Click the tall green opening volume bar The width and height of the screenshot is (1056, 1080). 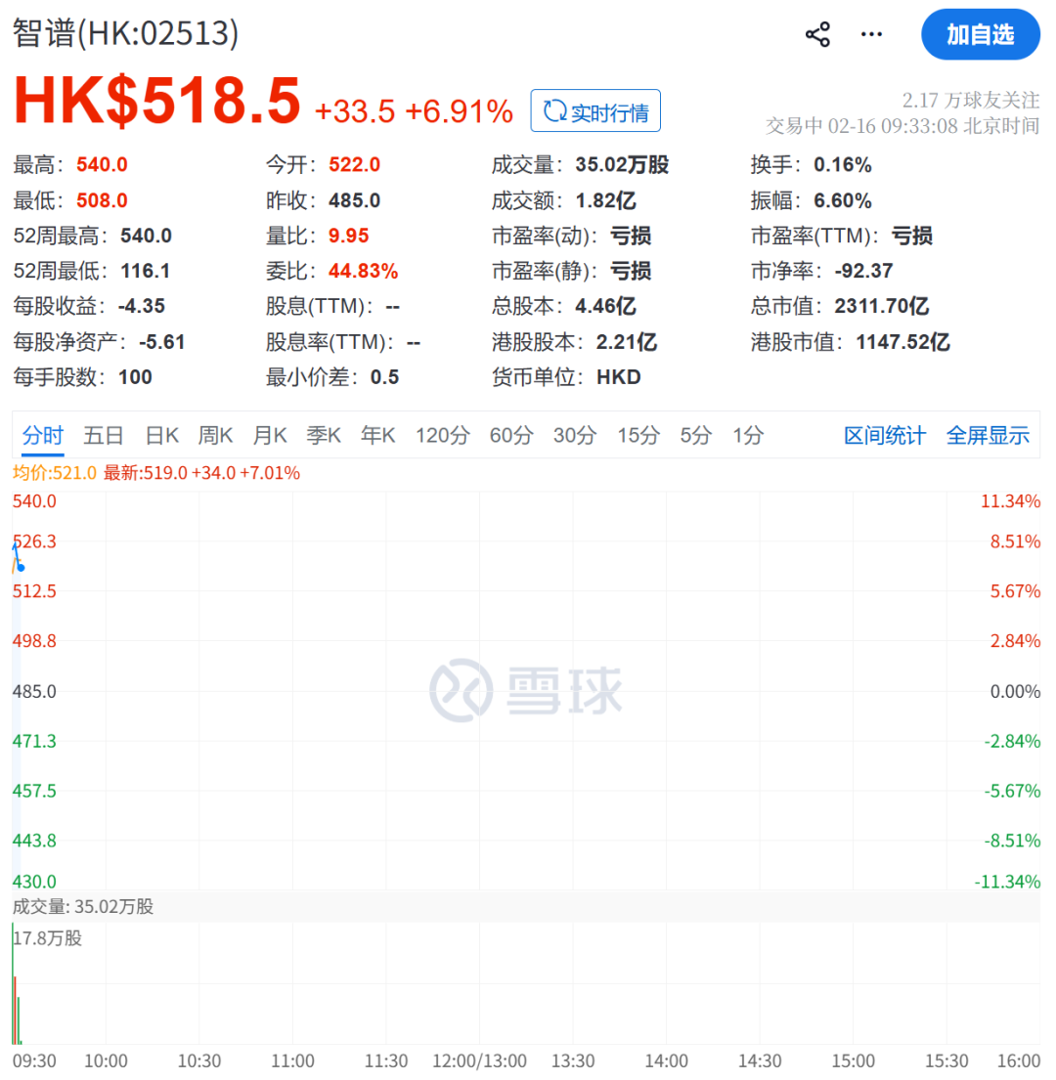pos(13,985)
